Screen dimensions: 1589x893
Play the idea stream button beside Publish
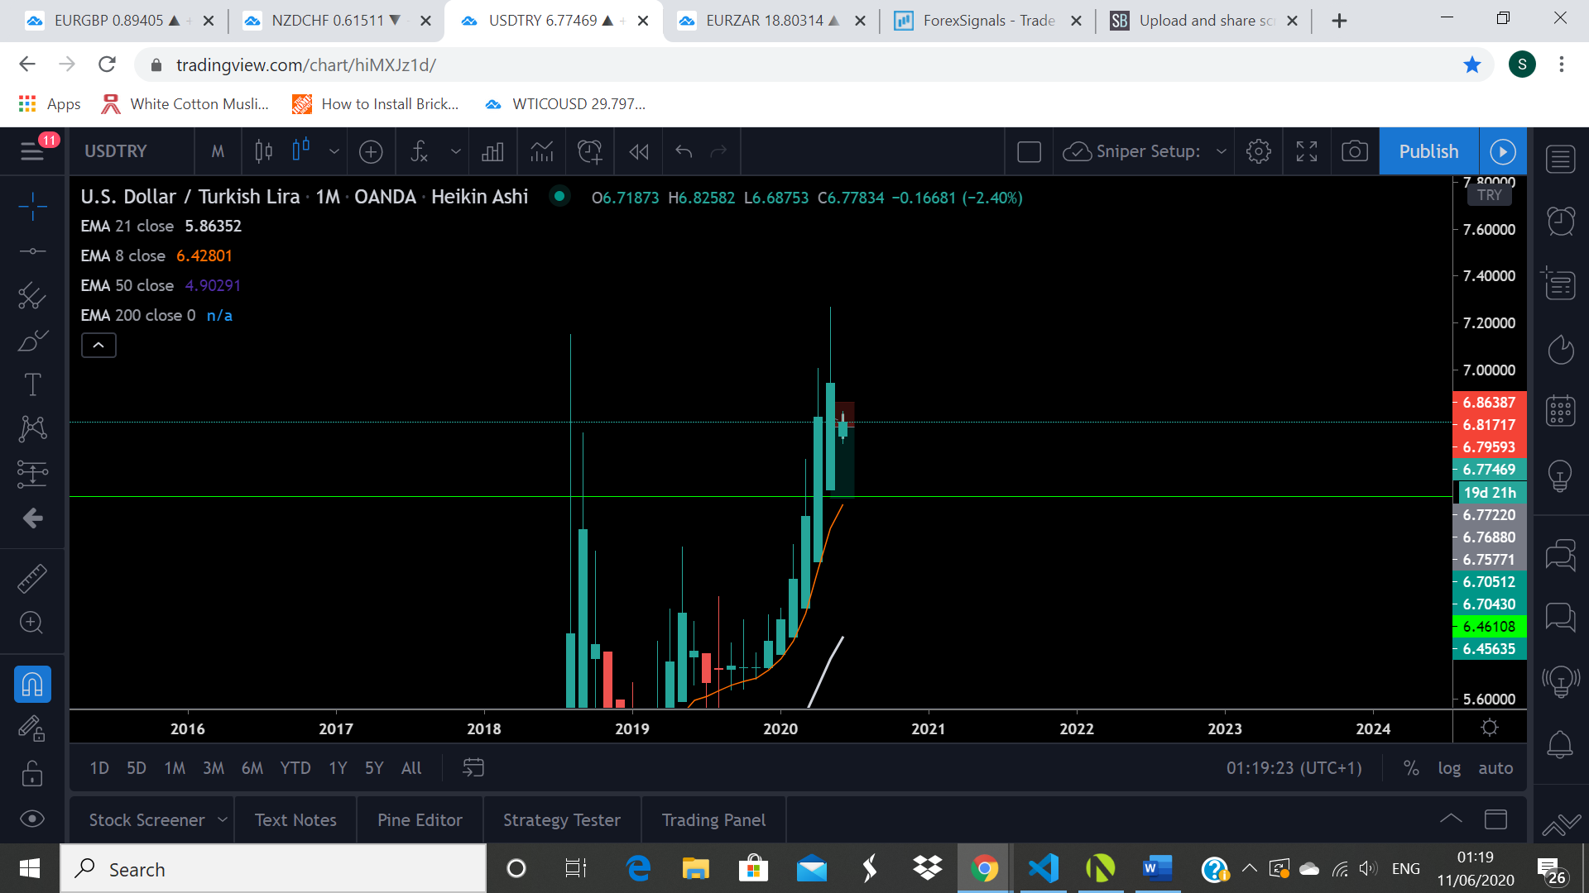pos(1503,151)
